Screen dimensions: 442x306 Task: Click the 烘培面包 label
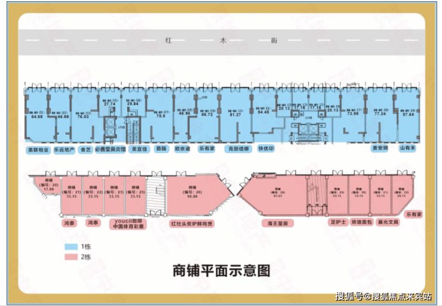361,222
